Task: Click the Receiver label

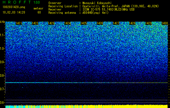Action: (55, 9)
